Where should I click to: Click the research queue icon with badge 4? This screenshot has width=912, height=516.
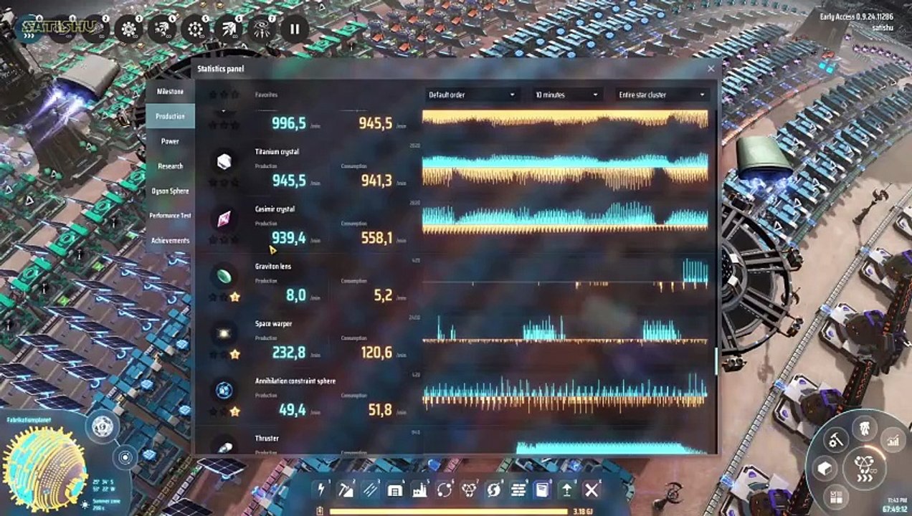coord(162,29)
